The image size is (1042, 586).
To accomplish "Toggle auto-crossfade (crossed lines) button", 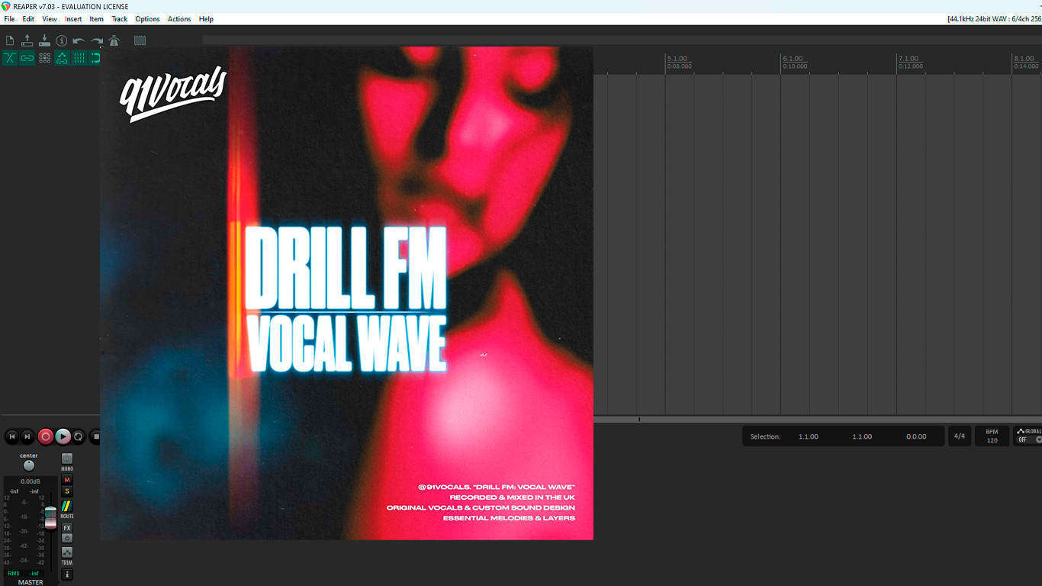I will 10,58.
